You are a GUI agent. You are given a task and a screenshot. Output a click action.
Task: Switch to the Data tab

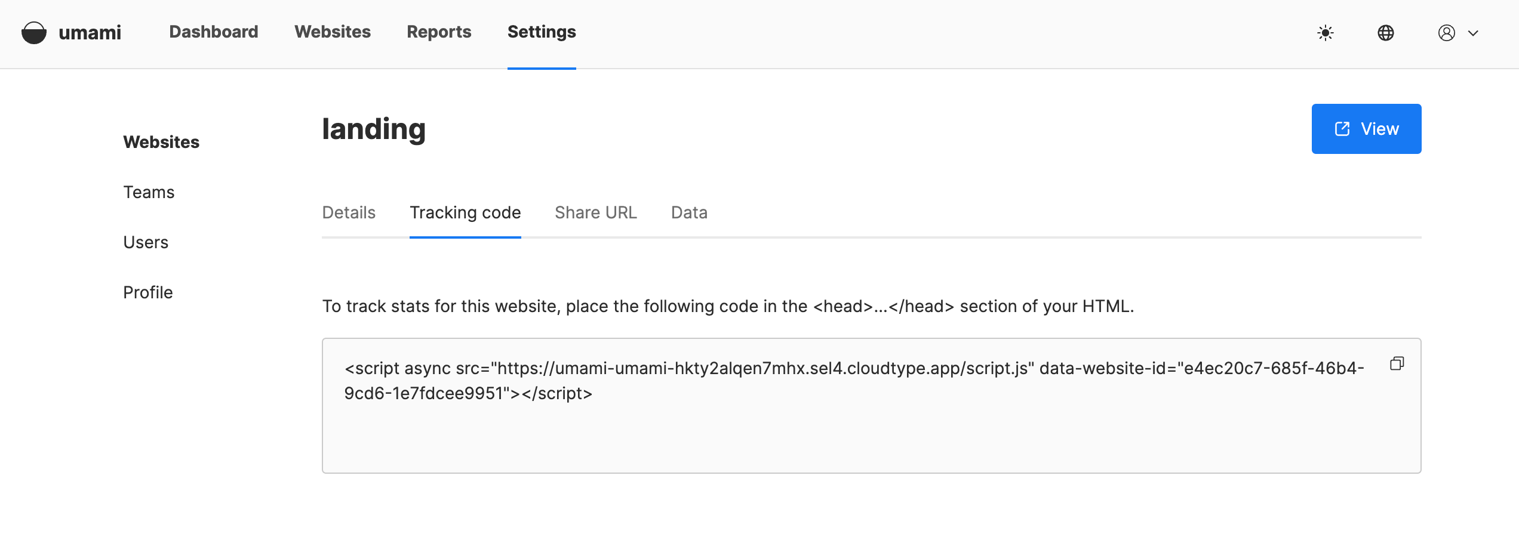click(x=689, y=212)
